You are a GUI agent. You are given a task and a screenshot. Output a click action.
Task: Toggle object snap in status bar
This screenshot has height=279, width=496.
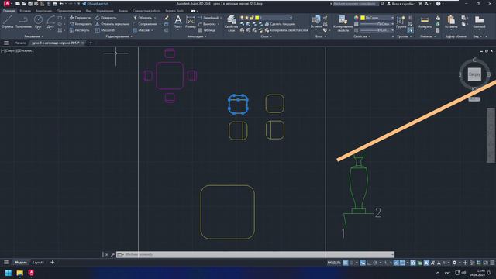pos(402,263)
